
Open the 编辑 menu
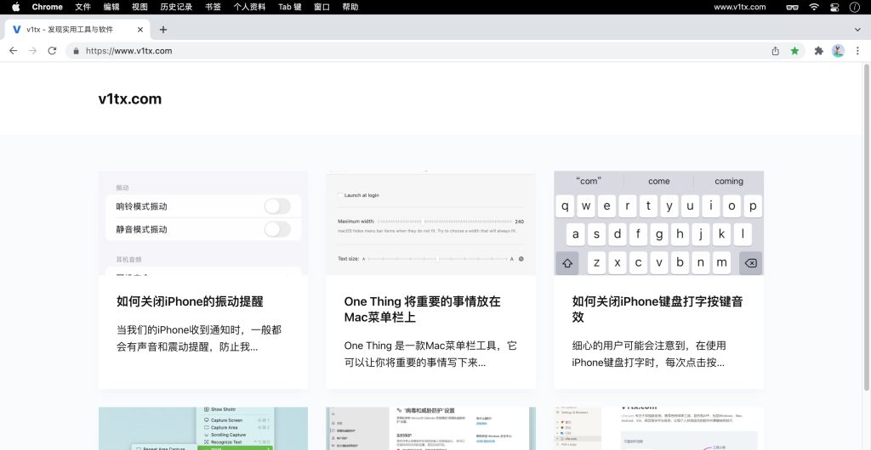click(x=111, y=7)
